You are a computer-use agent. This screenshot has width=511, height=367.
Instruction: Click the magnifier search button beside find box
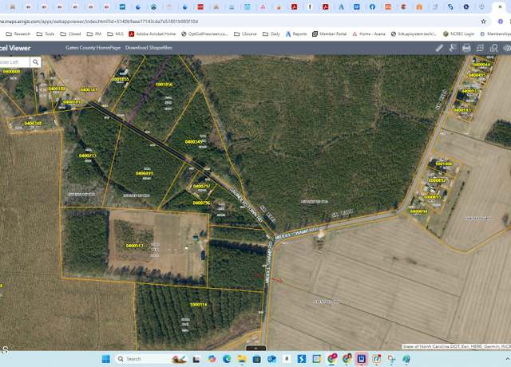[35, 62]
